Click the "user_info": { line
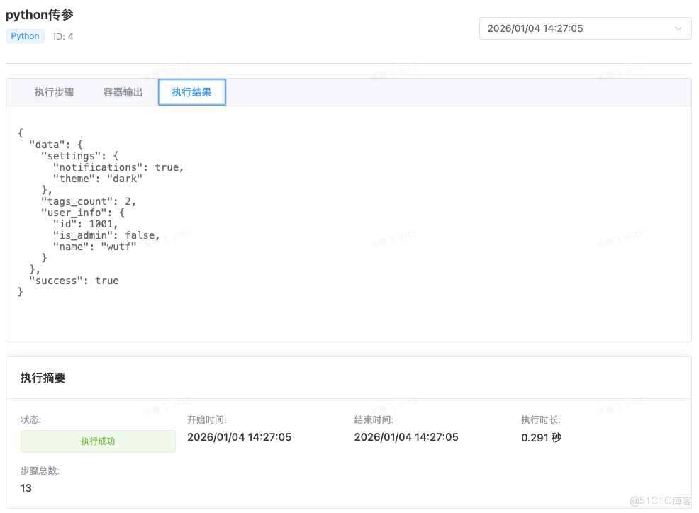699x513 pixels. pos(83,213)
